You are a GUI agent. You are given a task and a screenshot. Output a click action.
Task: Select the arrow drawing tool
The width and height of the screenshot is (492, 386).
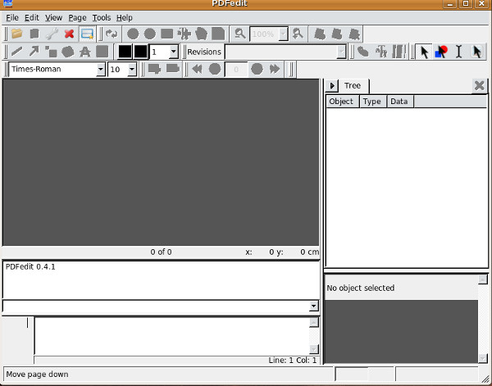click(x=34, y=51)
